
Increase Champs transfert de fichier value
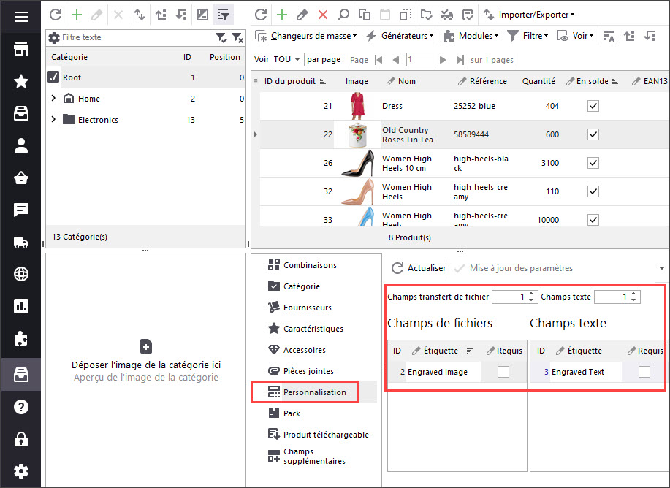pos(531,294)
